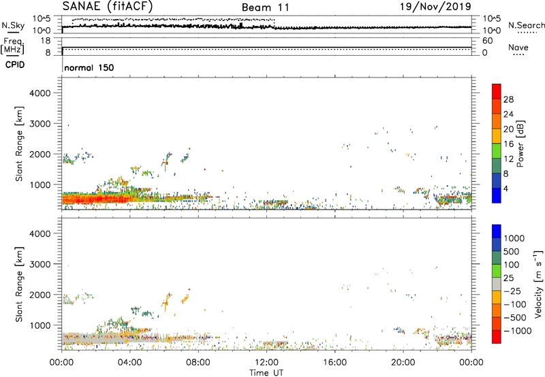
Task: Click the date 19/Nov/2019
Action: coord(435,7)
